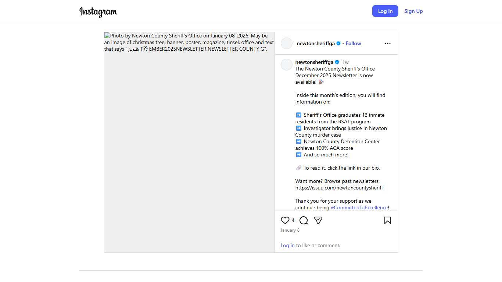Click the 1w post timestamp
502x282 pixels.
[x=345, y=62]
